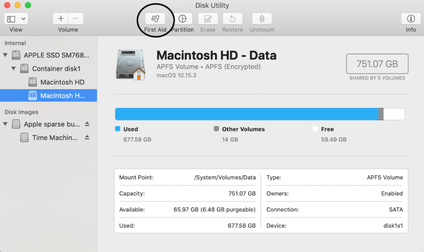Click the Macintosh HD drive icon

(x=33, y=82)
